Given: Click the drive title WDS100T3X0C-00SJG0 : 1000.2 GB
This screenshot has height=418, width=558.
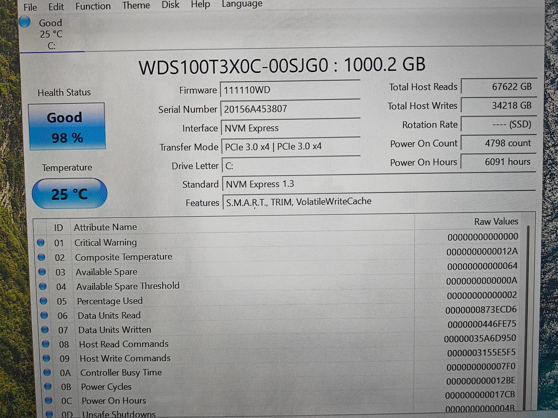Looking at the screenshot, I should point(282,66).
